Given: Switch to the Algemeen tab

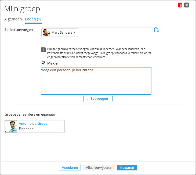Looking at the screenshot, I should 13,19.
